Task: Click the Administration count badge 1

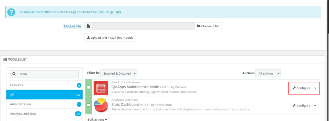Action: [x=79, y=104]
